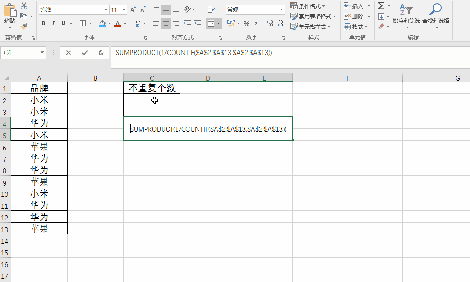Open Sort and Filter (排序和筛选)
The height and width of the screenshot is (282, 470).
click(406, 16)
